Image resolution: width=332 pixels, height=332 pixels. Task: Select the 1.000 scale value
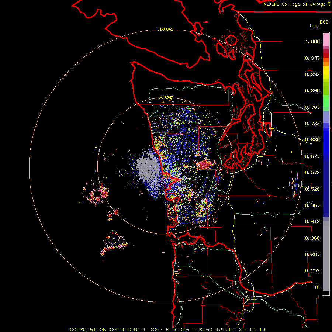[312, 41]
